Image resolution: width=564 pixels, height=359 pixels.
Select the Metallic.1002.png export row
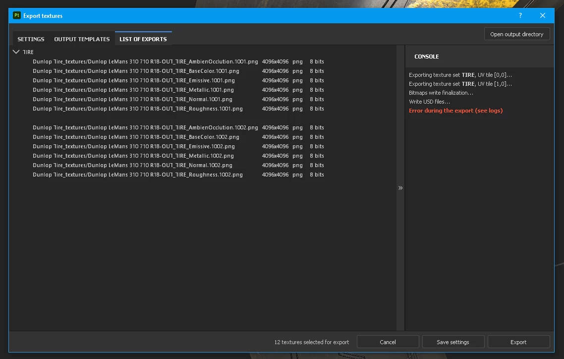[178, 155]
